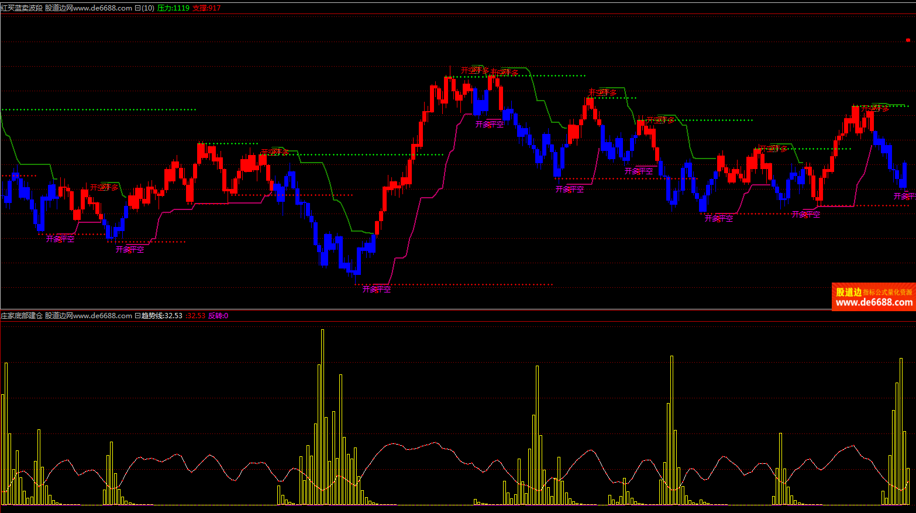This screenshot has width=916, height=513.
Task: Click the magenta 反转:0 label
Action: [x=218, y=316]
